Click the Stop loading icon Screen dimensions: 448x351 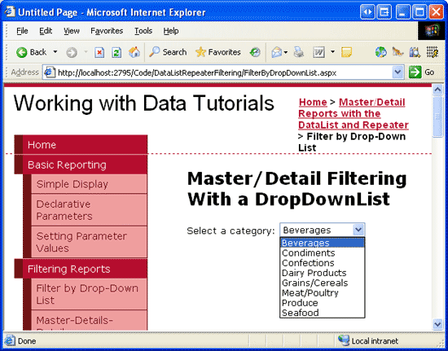99,53
